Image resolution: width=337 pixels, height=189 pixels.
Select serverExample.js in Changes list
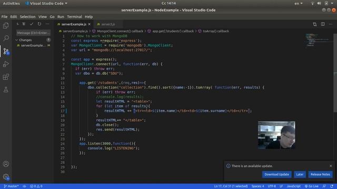pos(33,46)
